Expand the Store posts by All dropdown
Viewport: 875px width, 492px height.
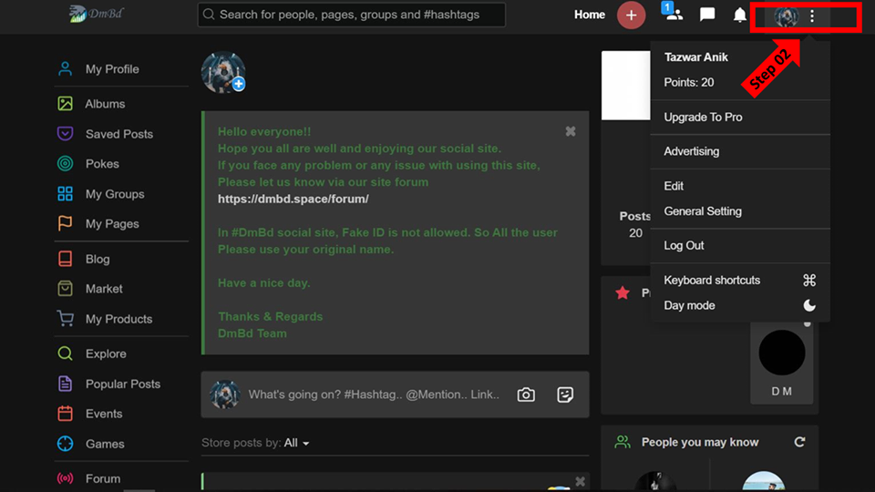(296, 443)
